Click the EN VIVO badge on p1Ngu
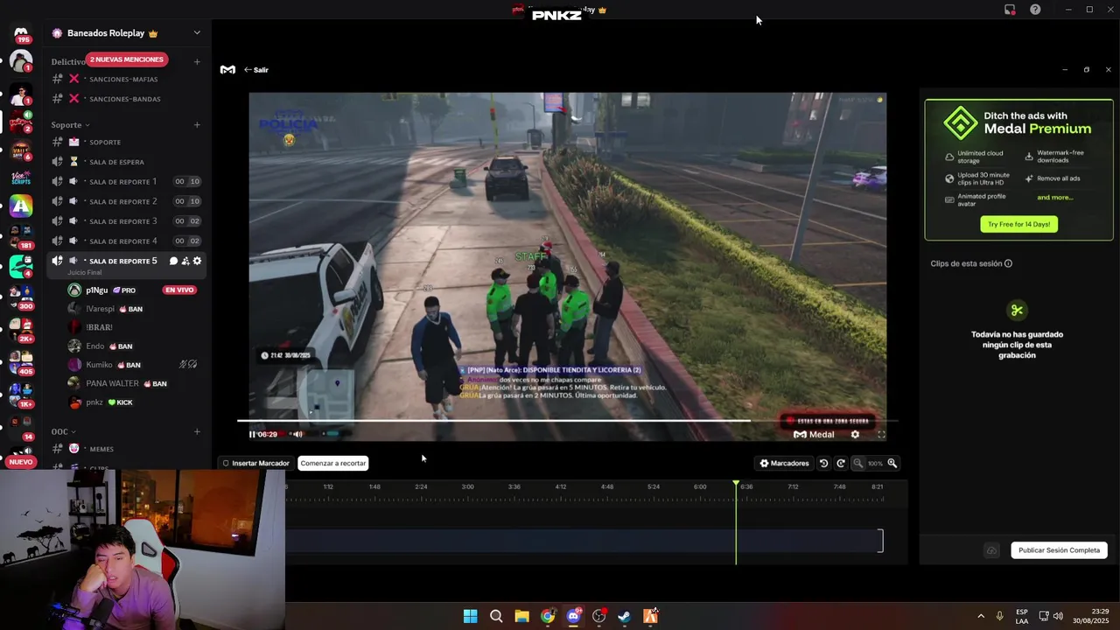The image size is (1120, 630). click(179, 290)
